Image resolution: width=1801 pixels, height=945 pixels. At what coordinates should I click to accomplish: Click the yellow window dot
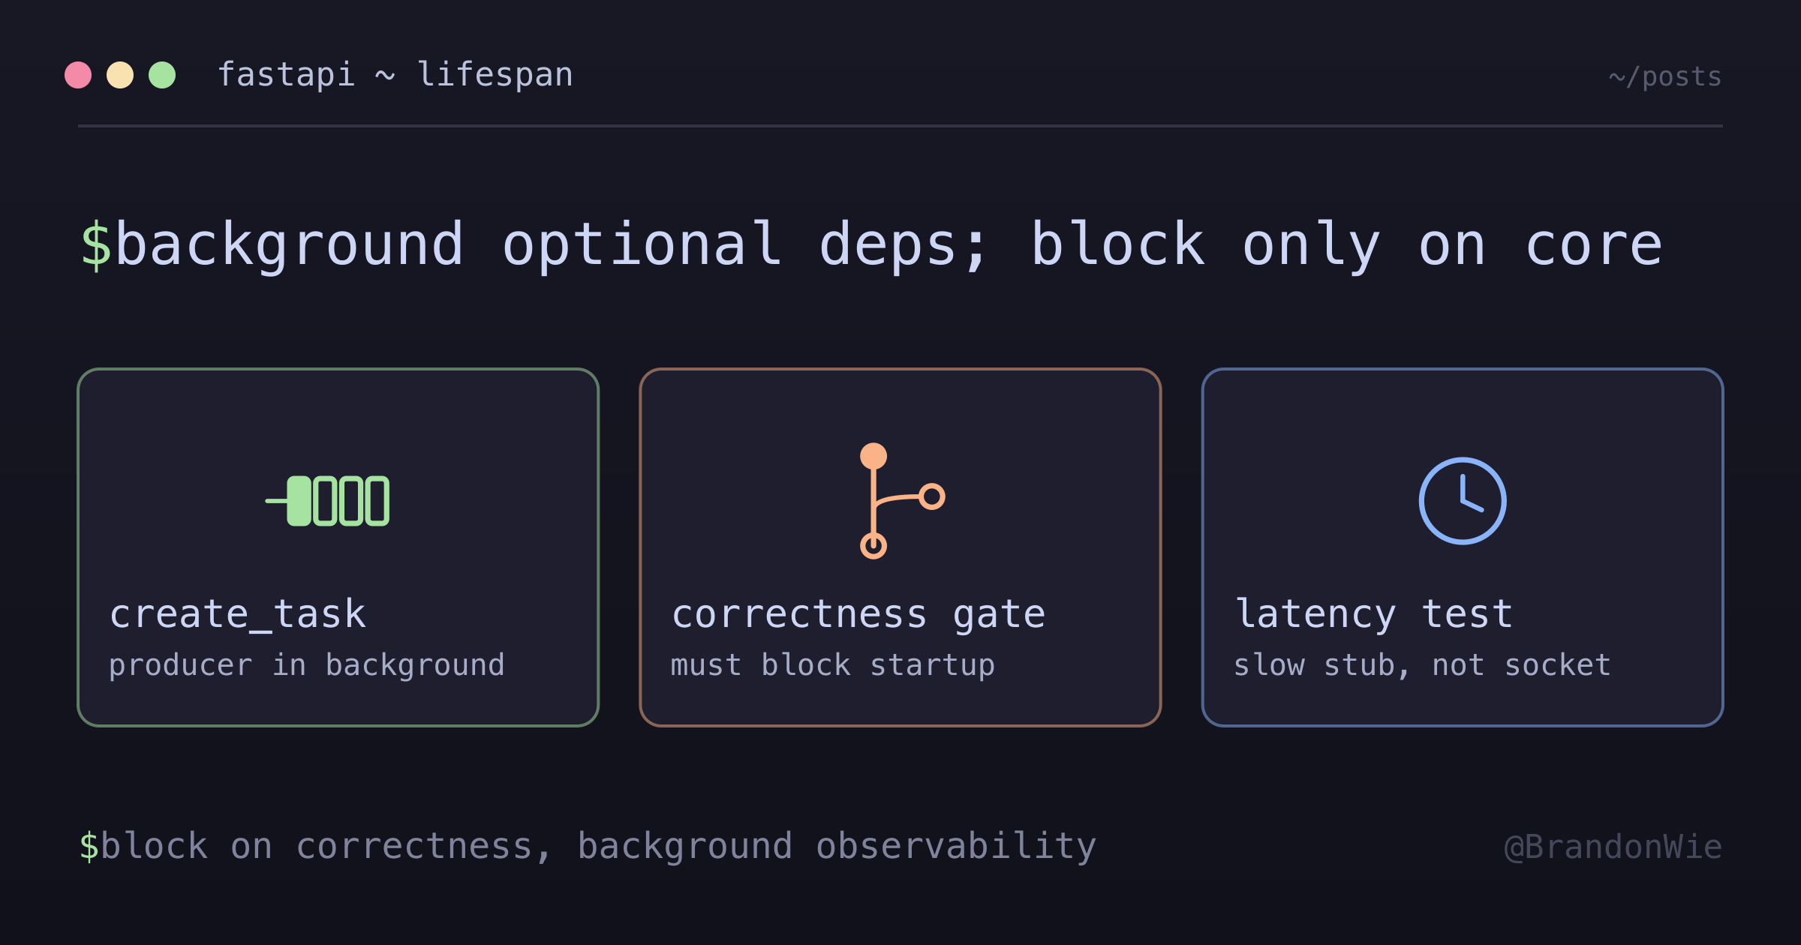point(120,75)
